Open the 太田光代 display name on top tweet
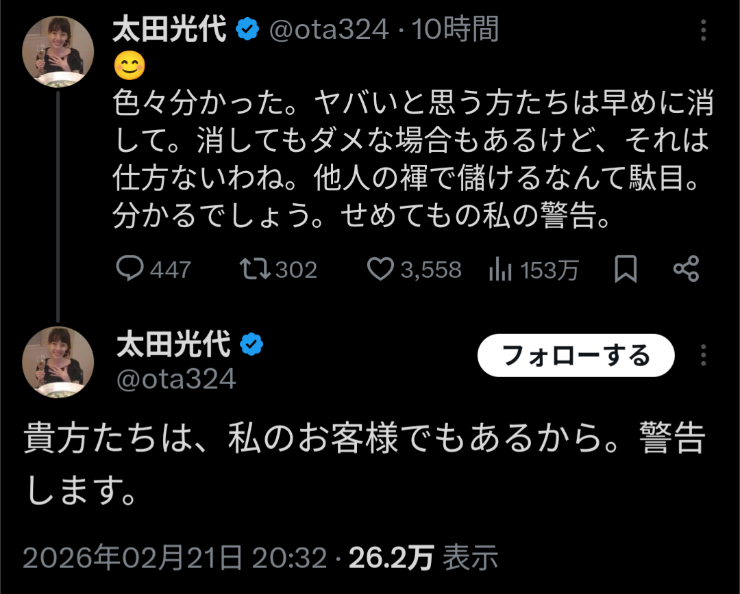 170,29
